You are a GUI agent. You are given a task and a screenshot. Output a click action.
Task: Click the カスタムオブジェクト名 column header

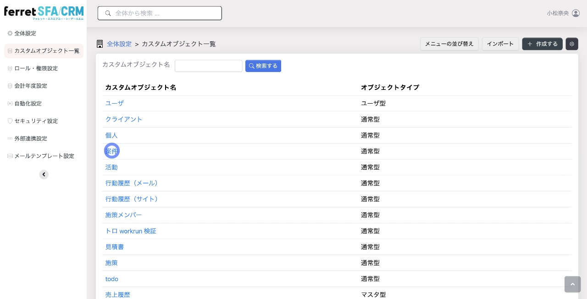[x=141, y=87]
